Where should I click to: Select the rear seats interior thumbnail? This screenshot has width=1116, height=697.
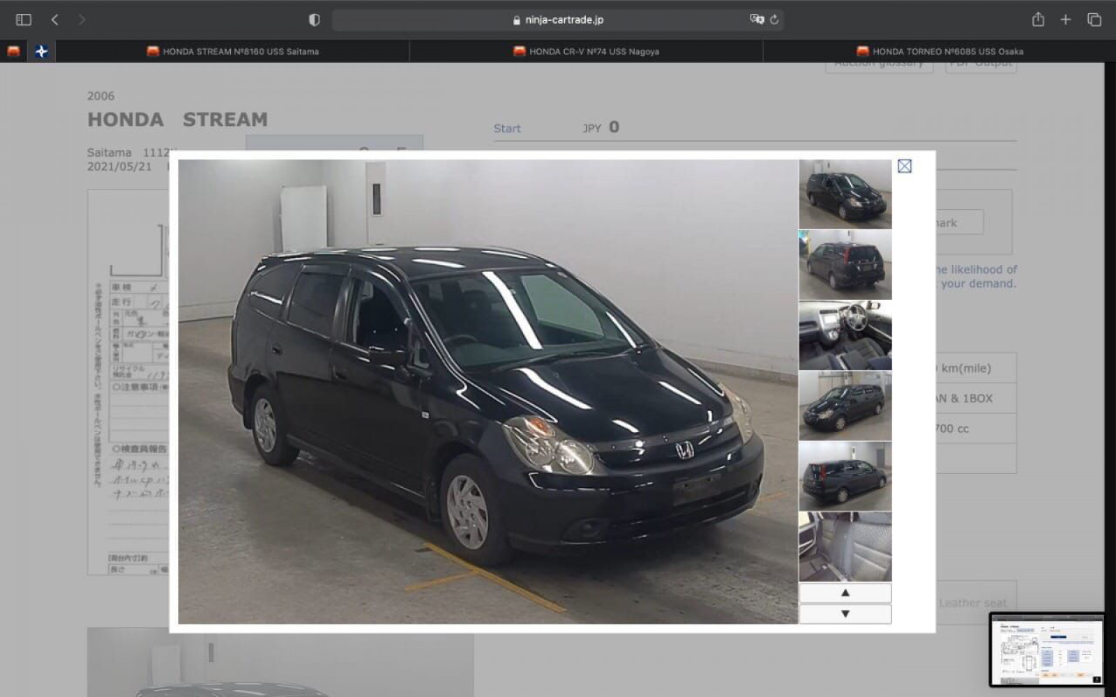(845, 546)
